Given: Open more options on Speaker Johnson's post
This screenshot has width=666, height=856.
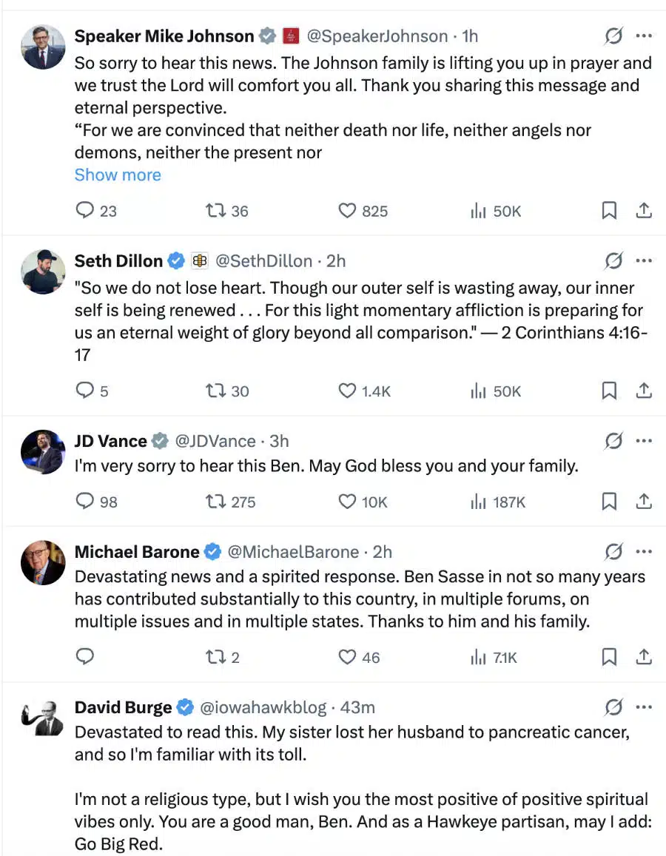Looking at the screenshot, I should pos(644,36).
